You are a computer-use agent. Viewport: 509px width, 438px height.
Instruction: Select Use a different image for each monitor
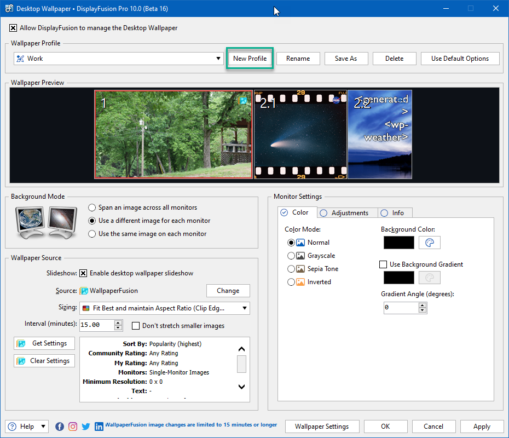click(92, 221)
